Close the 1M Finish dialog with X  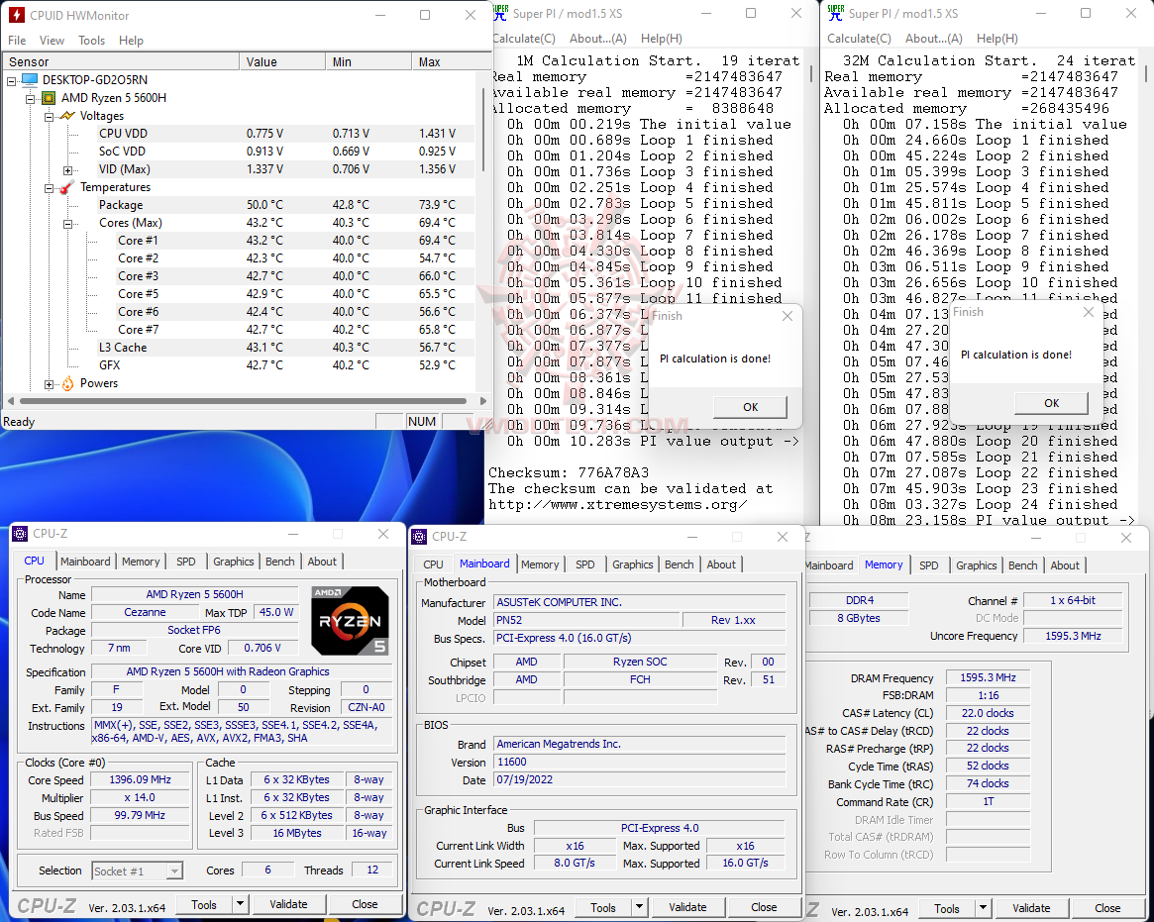coord(787,316)
